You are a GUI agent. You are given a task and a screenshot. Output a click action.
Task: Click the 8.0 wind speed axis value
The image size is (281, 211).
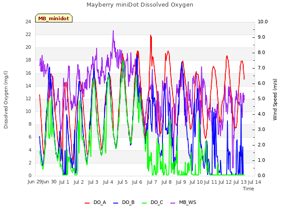coord(262,53)
